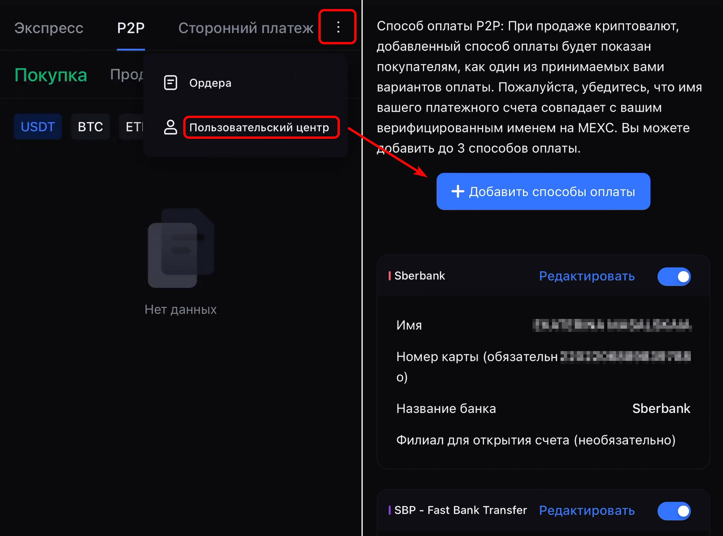Choose the BTC coin filter
The image size is (723, 536).
[x=90, y=127]
